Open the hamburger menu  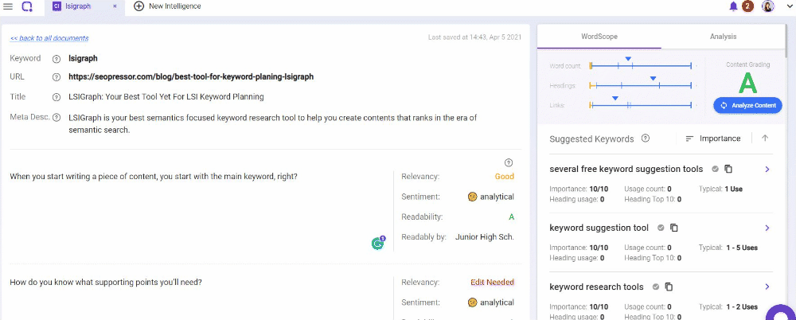coord(8,6)
